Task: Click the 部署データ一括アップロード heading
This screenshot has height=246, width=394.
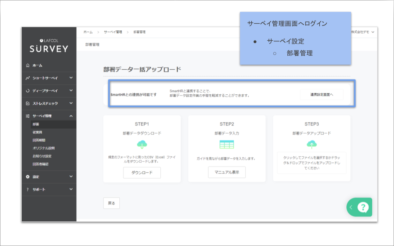Action: tap(142, 70)
